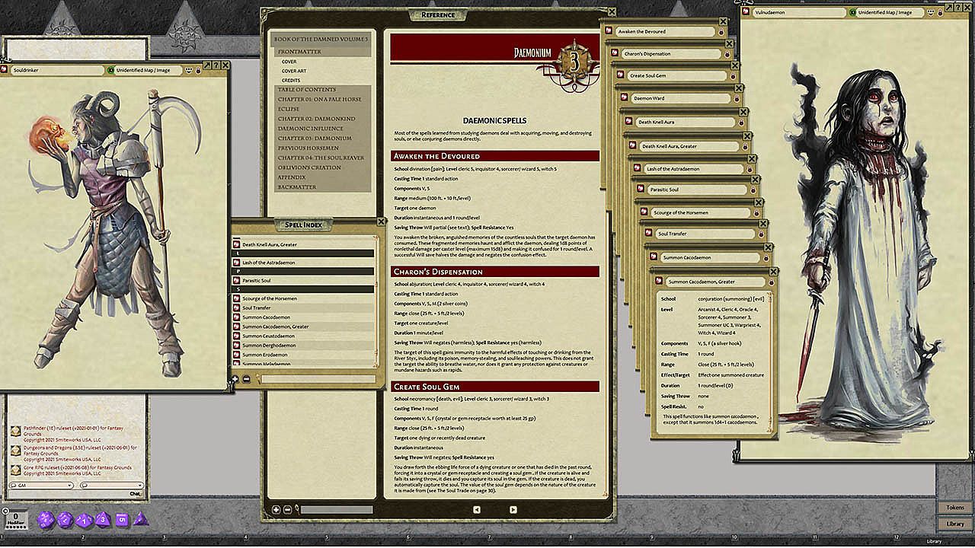Select the Eclipse entry in reference tree
This screenshot has width=975, height=548.
point(289,109)
